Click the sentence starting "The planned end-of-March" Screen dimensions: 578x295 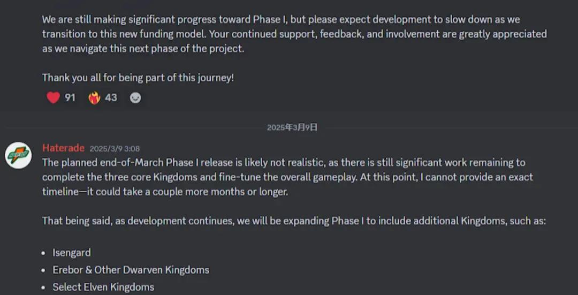tap(214, 162)
